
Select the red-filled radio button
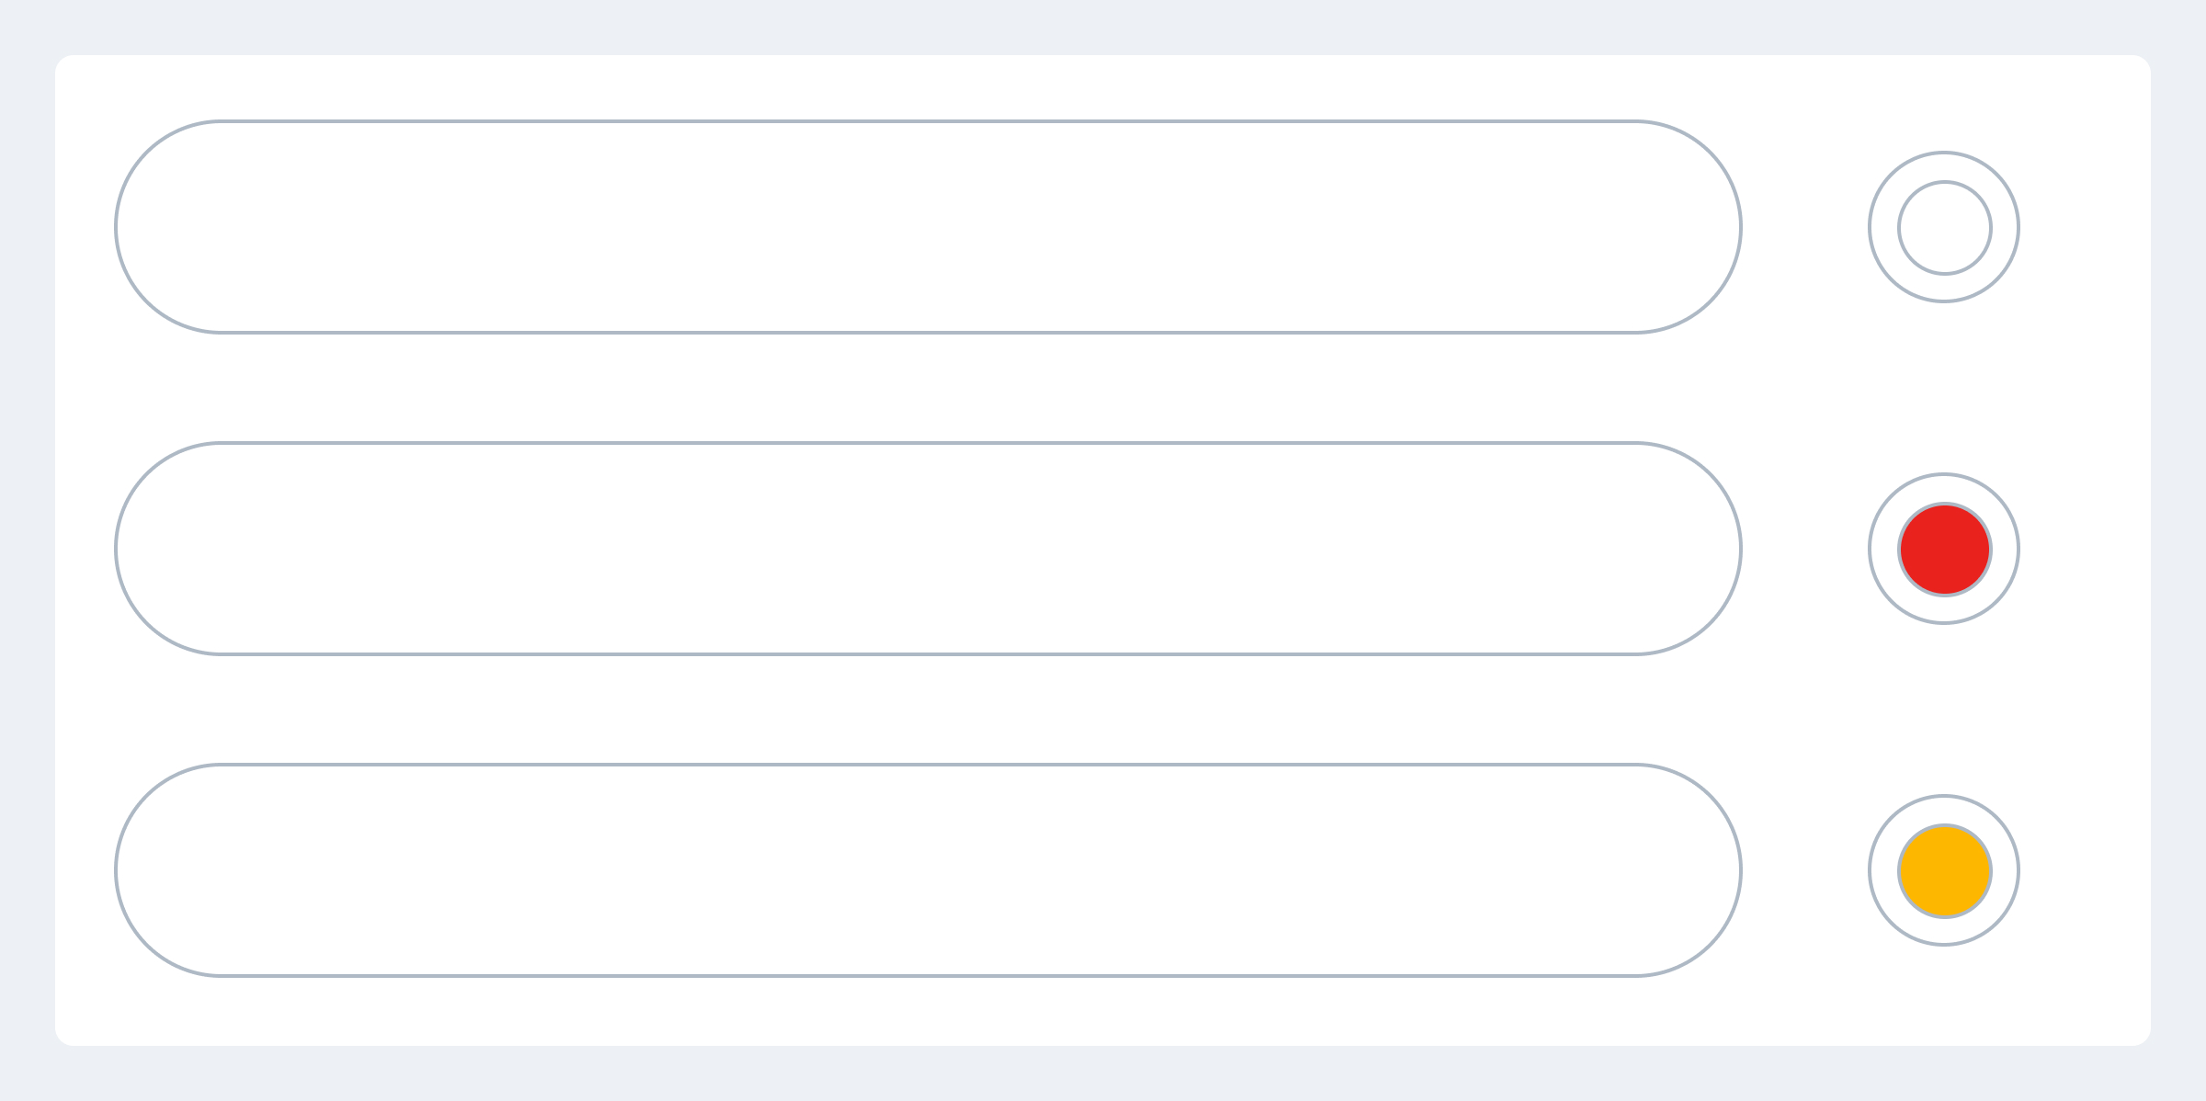pyautogui.click(x=1944, y=549)
